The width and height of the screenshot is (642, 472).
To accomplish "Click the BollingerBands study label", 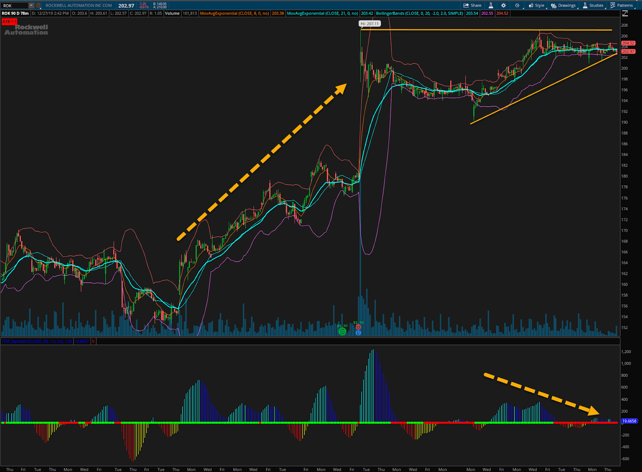I will 419,13.
